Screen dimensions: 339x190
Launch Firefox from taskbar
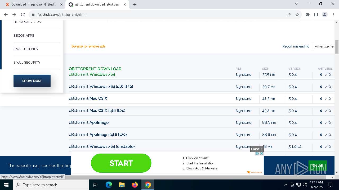(x=135, y=185)
